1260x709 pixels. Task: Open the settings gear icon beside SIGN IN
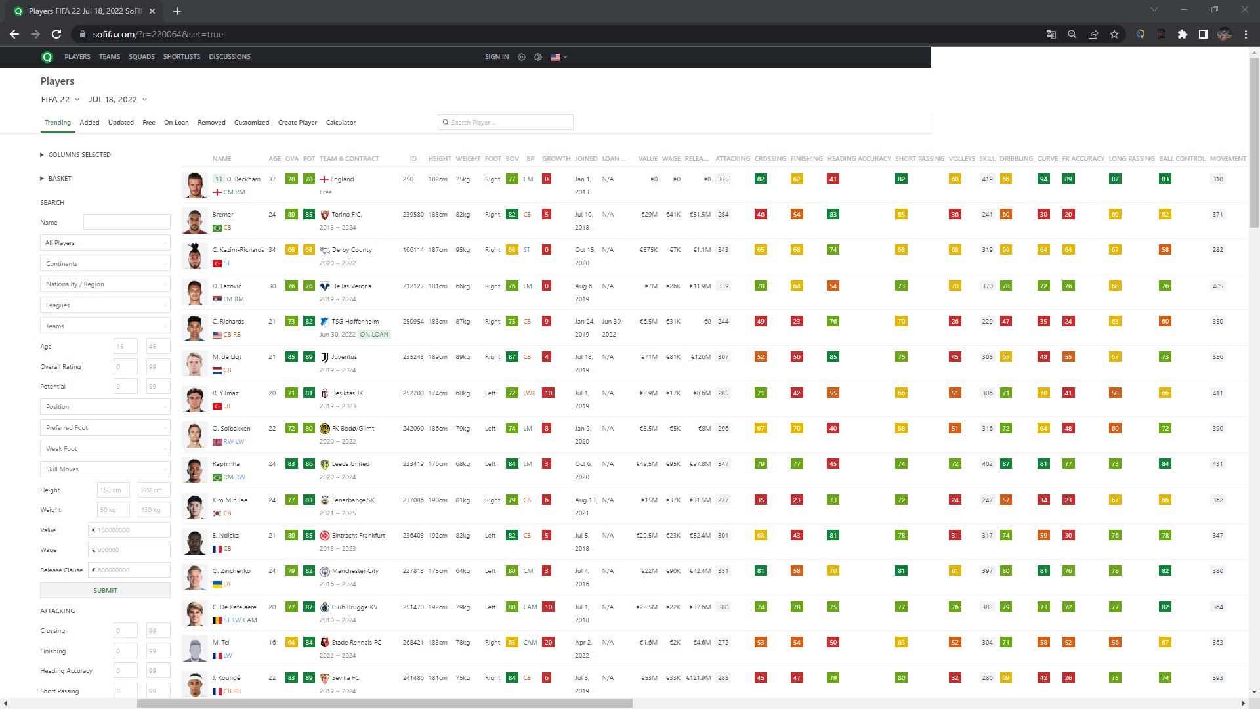point(522,57)
